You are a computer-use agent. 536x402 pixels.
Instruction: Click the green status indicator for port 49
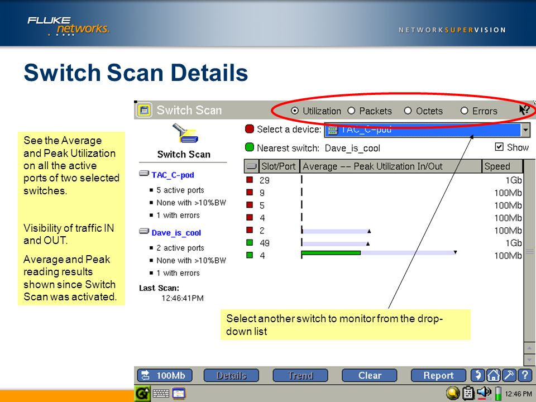(250, 243)
